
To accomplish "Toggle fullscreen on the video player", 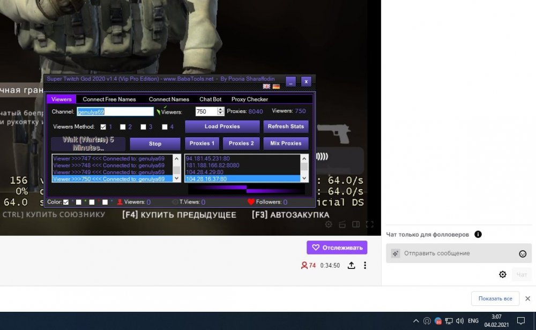I will tap(369, 224).
